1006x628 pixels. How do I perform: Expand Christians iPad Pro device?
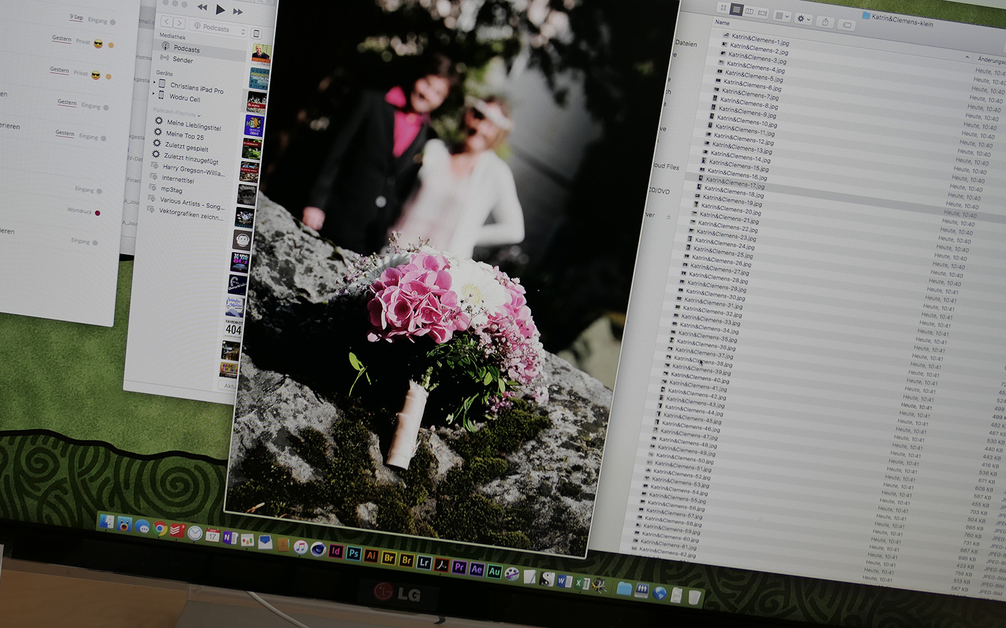(155, 82)
